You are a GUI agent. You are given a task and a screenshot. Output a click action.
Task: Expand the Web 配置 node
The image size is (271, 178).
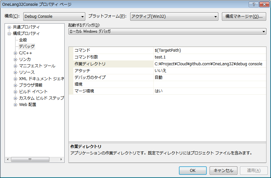[16, 105]
